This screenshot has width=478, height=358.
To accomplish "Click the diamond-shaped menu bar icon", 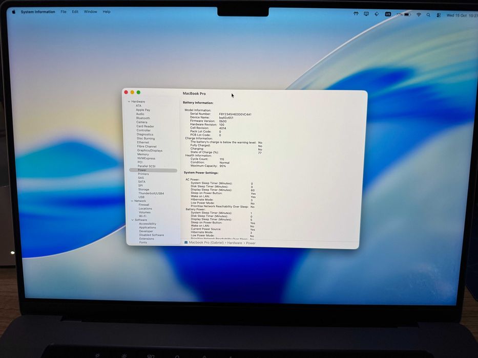I will tap(377, 14).
